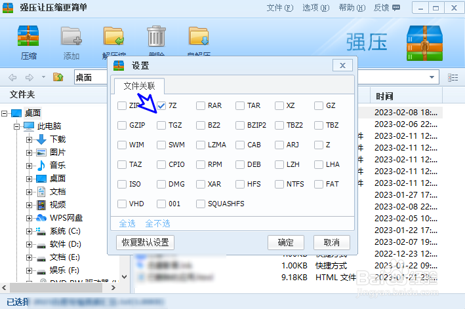This screenshot has width=465, height=309.
Task: Open the address bar dropdown arrow
Action: point(432,77)
